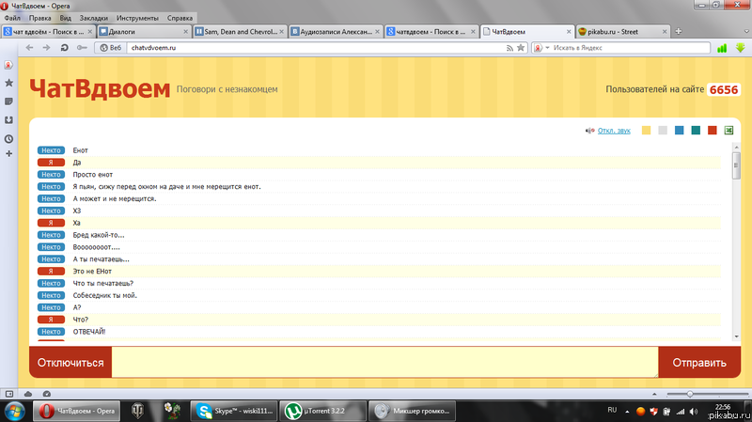Switch to Диалоги tab
This screenshot has width=752, height=422.
click(144, 32)
